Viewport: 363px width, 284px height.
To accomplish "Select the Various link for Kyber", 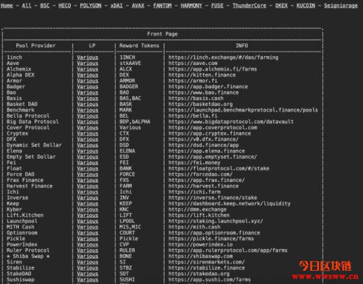I will [x=88, y=209].
